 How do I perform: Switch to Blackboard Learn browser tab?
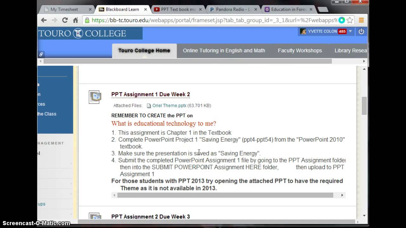click(122, 9)
